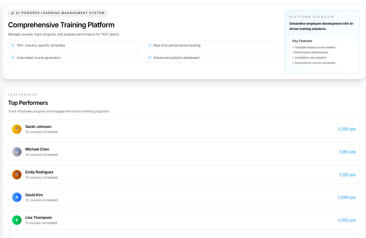Select Sarah Johnson's name in leaderboard
Image resolution: width=366 pixels, height=238 pixels.
pos(38,127)
